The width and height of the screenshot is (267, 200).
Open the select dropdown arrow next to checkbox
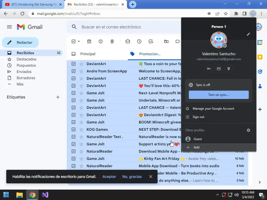[x=79, y=41]
